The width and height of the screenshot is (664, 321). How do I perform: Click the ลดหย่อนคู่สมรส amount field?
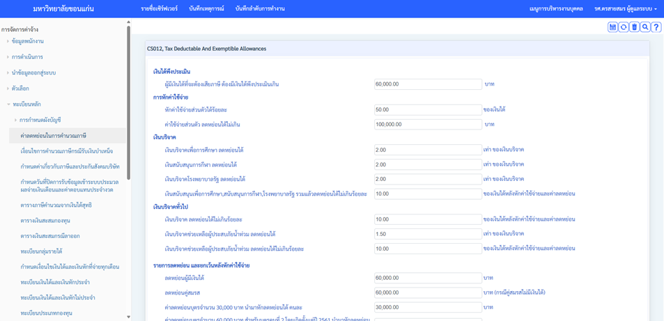428,292
